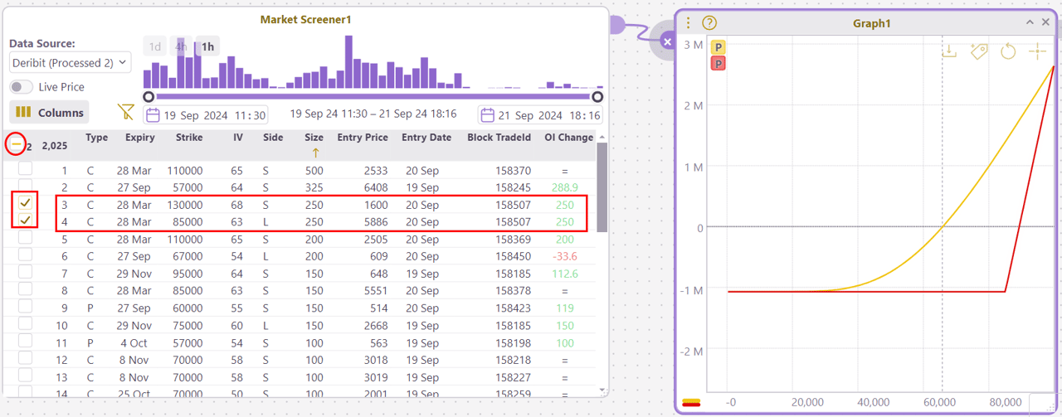The height and width of the screenshot is (417, 1062).
Task: Click the add tag icon in Graph1
Action: (979, 51)
